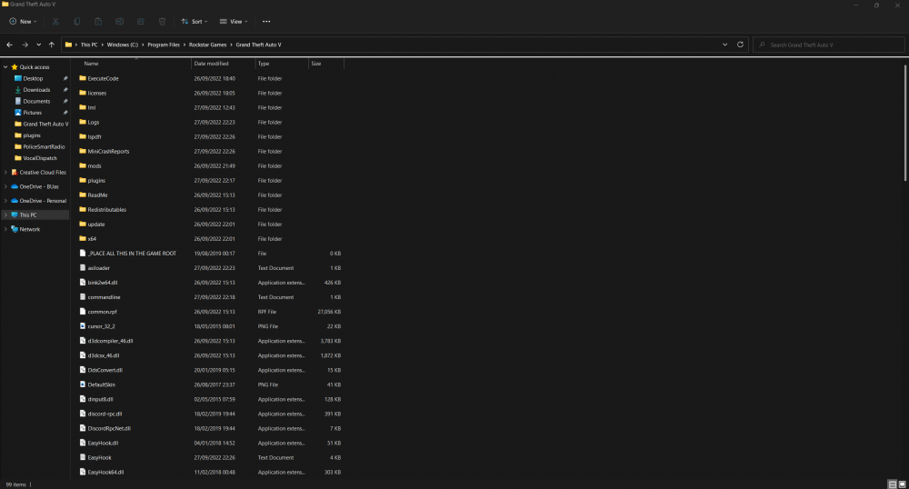Click Windows (C:) in the address breadcrumb
Screen dimensions: 909x489
point(123,45)
